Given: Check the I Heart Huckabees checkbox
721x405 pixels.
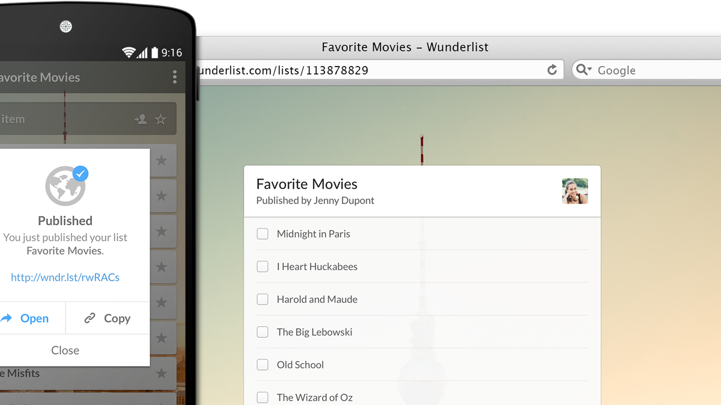Looking at the screenshot, I should point(263,266).
